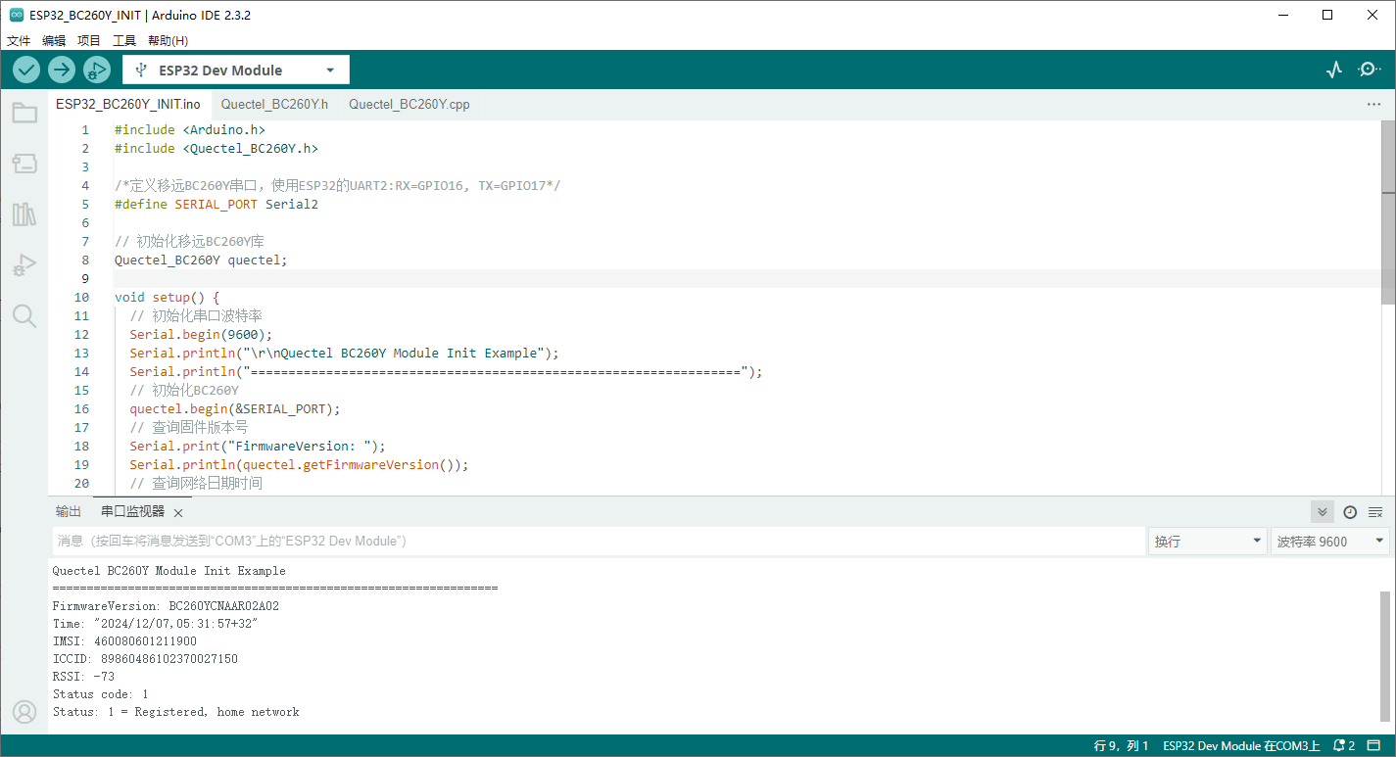Open the Sketchbook folder sidebar icon

point(24,113)
